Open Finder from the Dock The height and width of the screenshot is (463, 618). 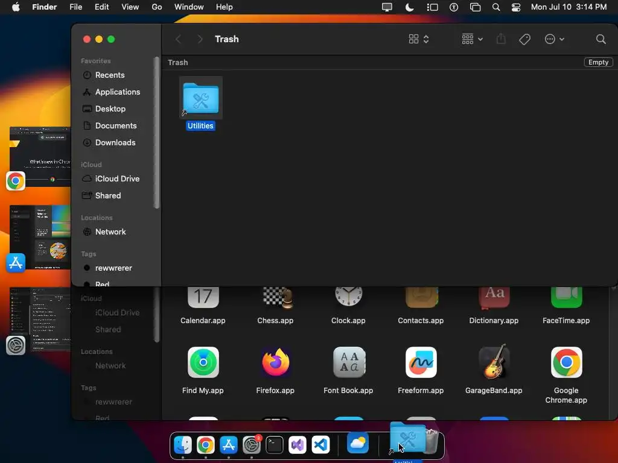(x=183, y=445)
